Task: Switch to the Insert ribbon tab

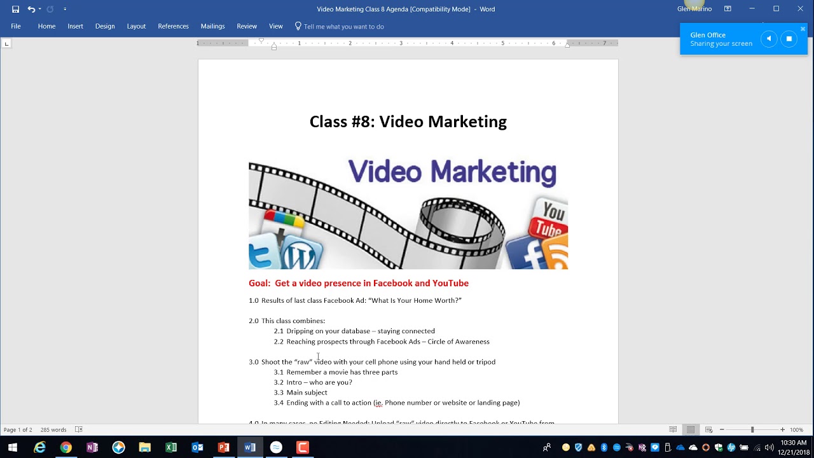Action: coord(76,26)
